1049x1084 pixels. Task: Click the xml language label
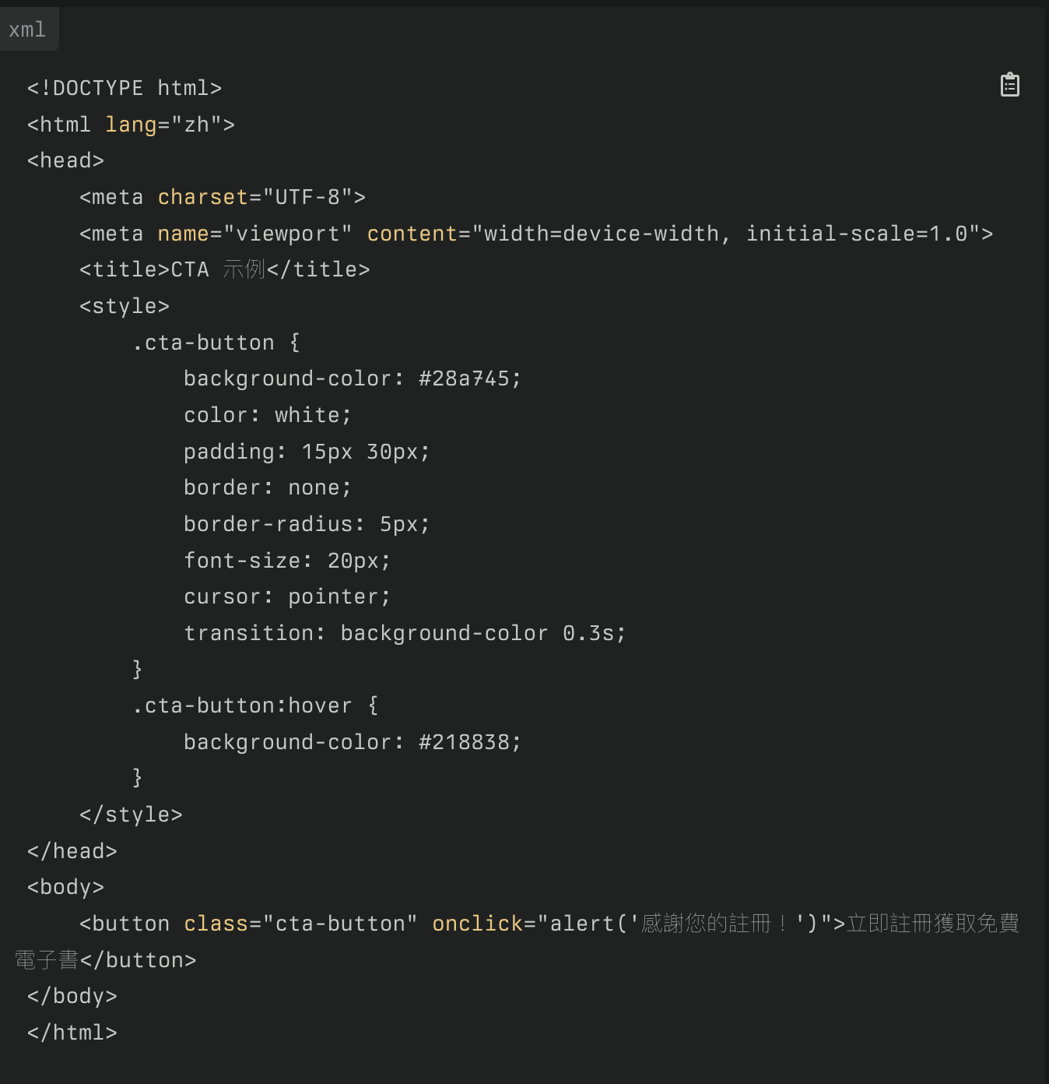point(27,30)
